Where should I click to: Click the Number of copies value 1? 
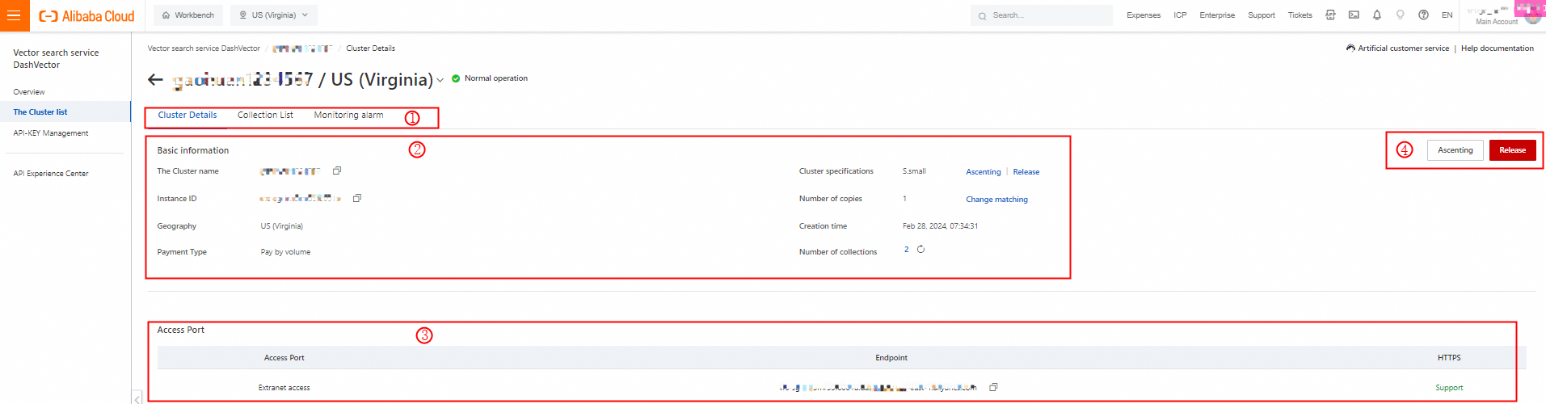(904, 199)
